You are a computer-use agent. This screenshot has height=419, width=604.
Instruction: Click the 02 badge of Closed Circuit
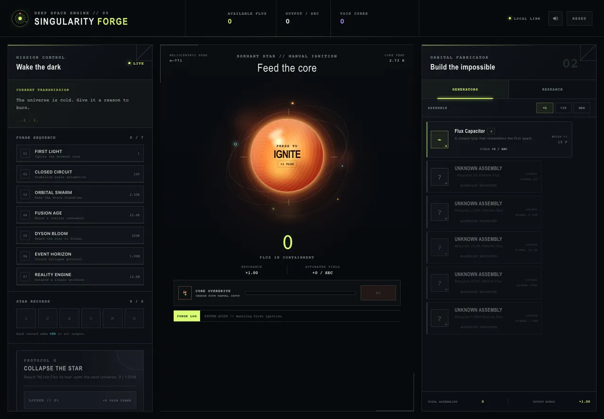[x=25, y=174]
